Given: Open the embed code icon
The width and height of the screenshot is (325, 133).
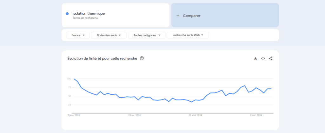Looking at the screenshot, I should [x=263, y=59].
